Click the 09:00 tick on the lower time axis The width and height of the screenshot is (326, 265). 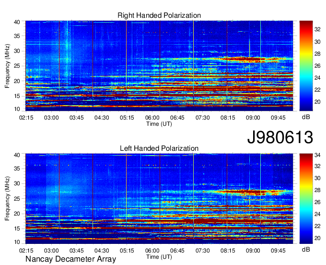253,251
